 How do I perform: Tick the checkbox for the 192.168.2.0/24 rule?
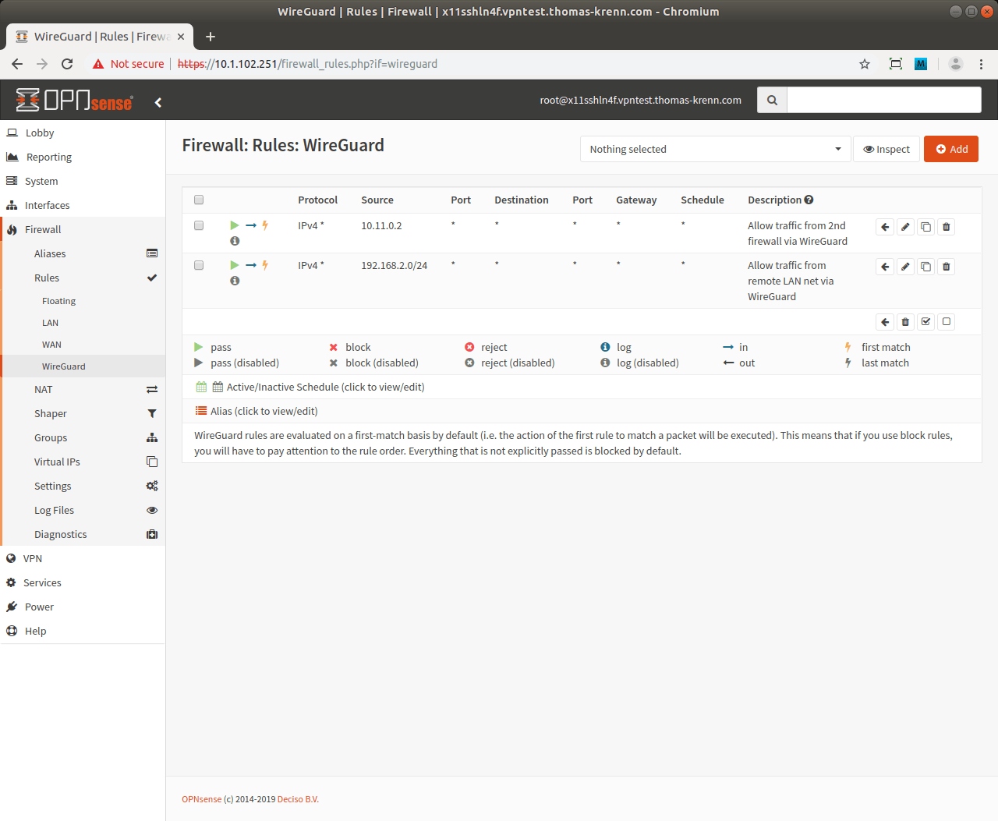[x=199, y=265]
